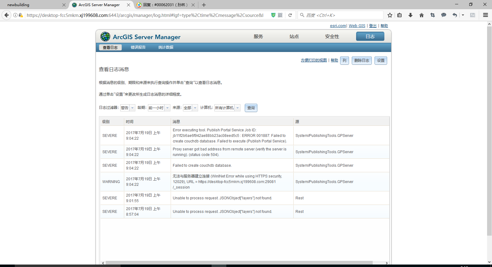Switch to the 安全性 section
Screen dimensions: 492x267
click(332, 37)
